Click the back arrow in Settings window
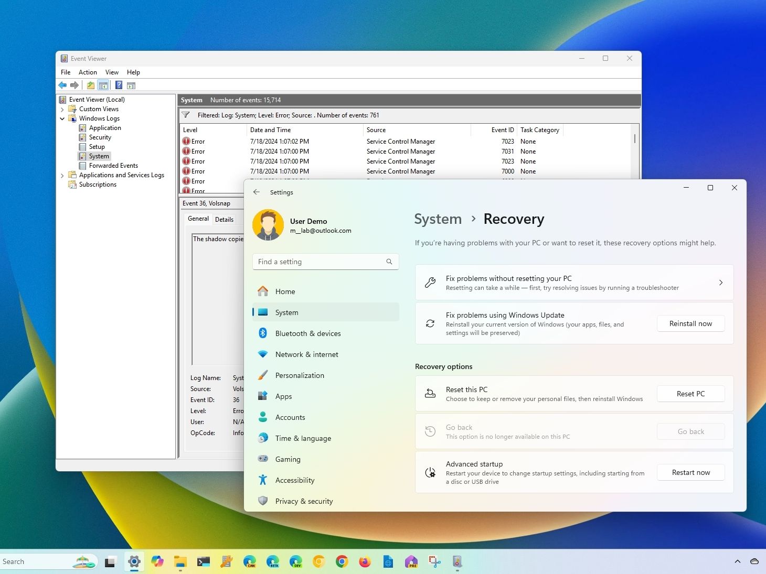This screenshot has width=766, height=574. [x=257, y=192]
